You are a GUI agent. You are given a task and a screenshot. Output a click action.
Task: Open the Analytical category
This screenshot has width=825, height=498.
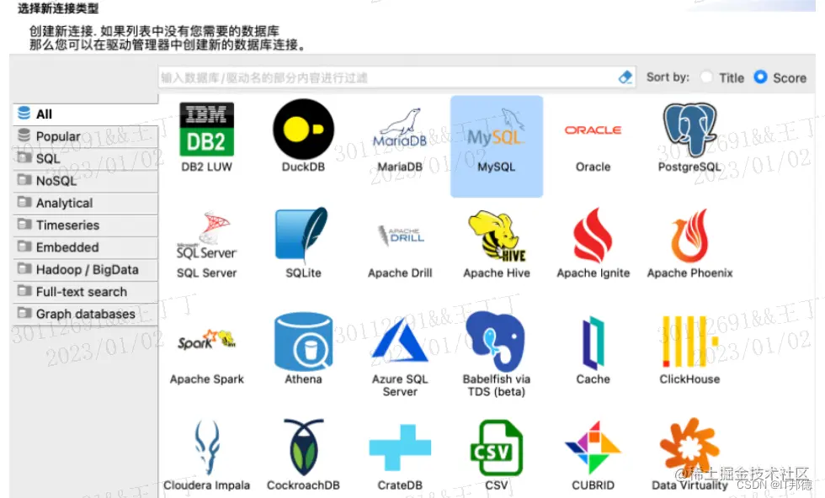point(85,203)
